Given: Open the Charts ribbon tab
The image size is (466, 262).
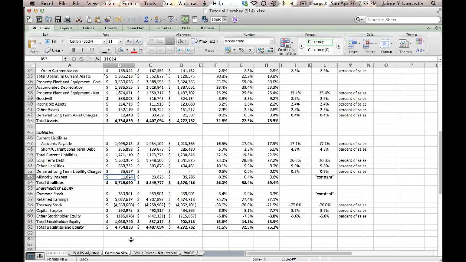Looking at the screenshot, I should (111, 28).
